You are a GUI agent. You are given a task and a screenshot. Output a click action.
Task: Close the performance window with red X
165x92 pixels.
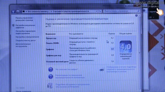[137, 5]
